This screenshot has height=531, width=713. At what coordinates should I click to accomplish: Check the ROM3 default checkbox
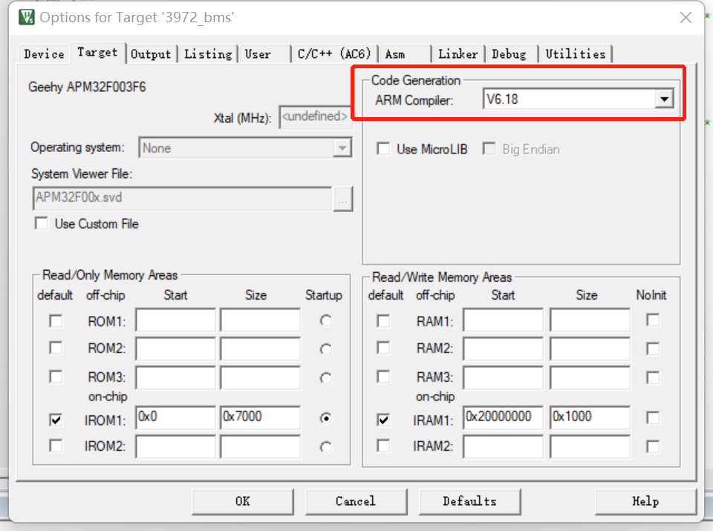coord(56,377)
